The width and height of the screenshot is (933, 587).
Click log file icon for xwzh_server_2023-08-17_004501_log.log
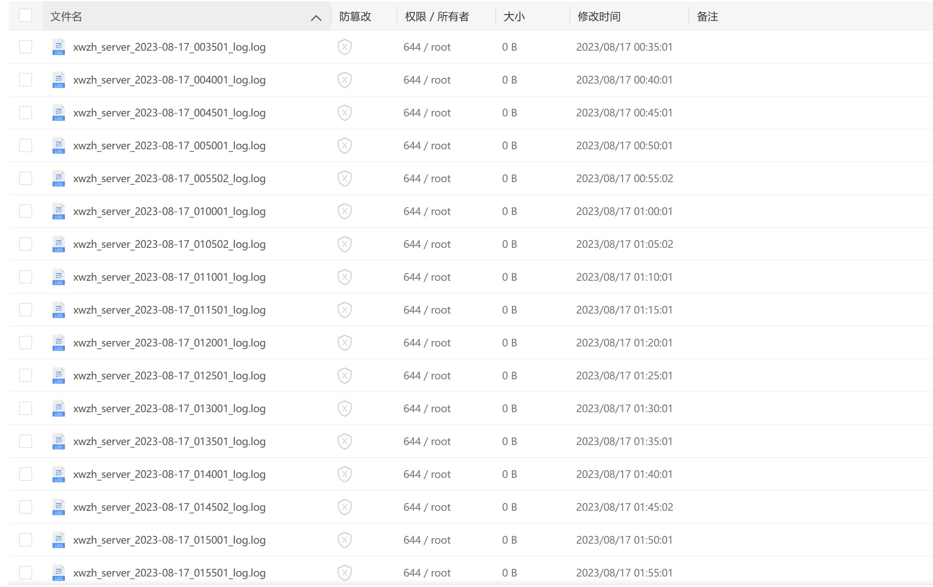click(58, 113)
